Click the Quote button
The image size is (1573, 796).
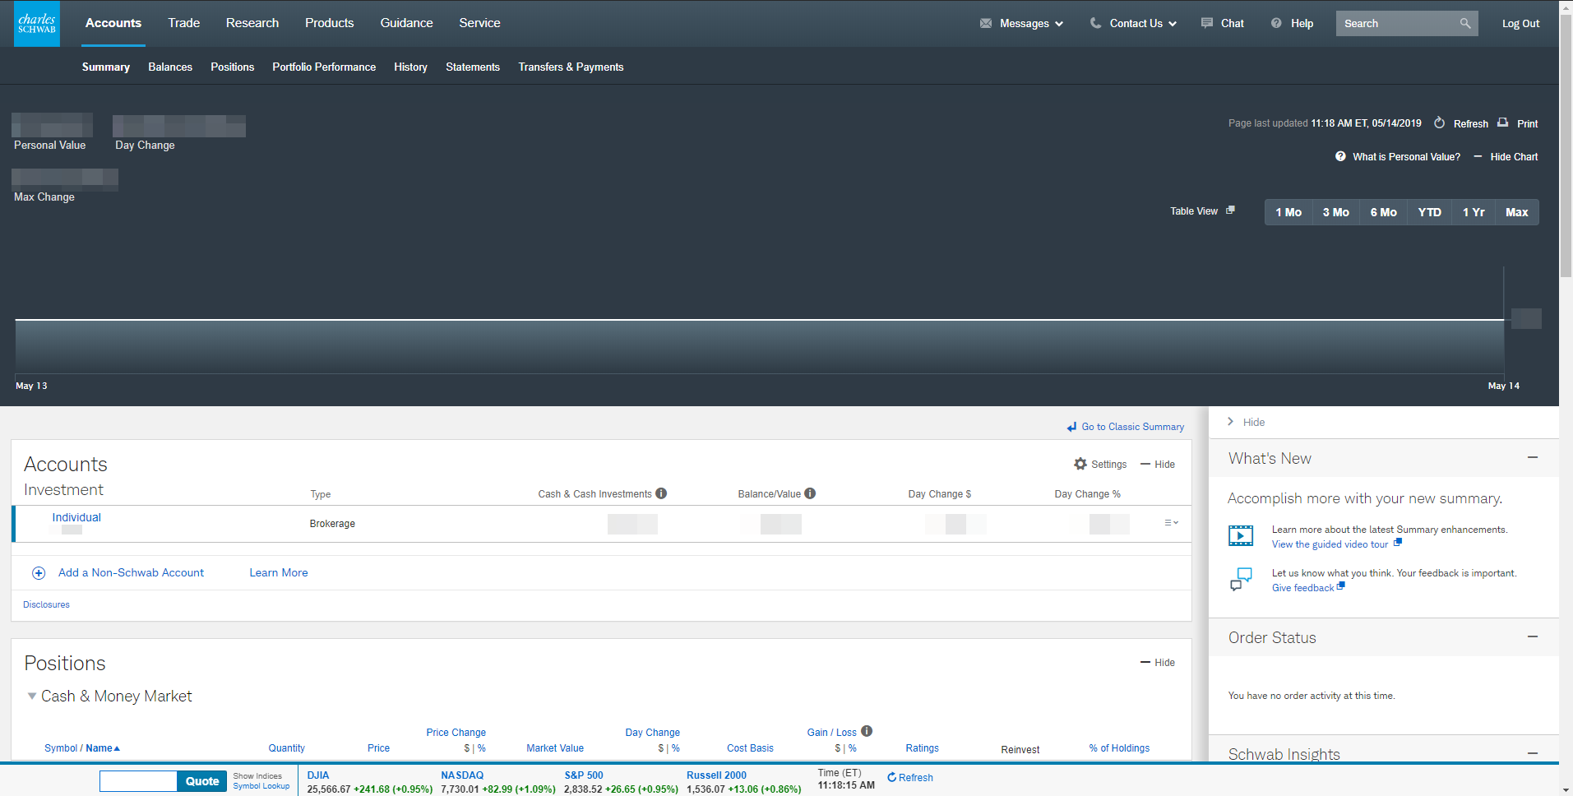[201, 781]
